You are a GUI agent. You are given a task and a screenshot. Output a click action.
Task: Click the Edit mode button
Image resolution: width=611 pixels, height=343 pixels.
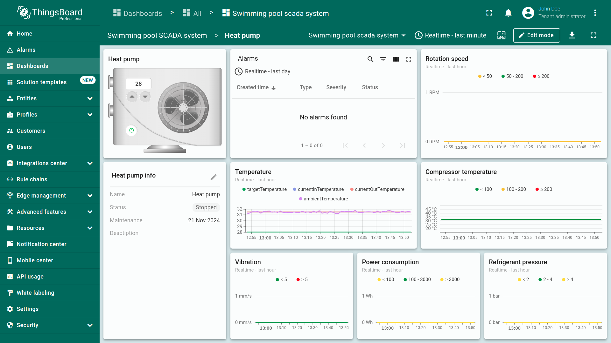coord(536,35)
